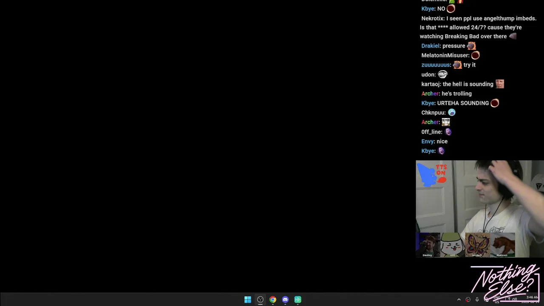Click the emote after "Kbye: NO"
Screen dimensions: 544x306
click(451, 8)
